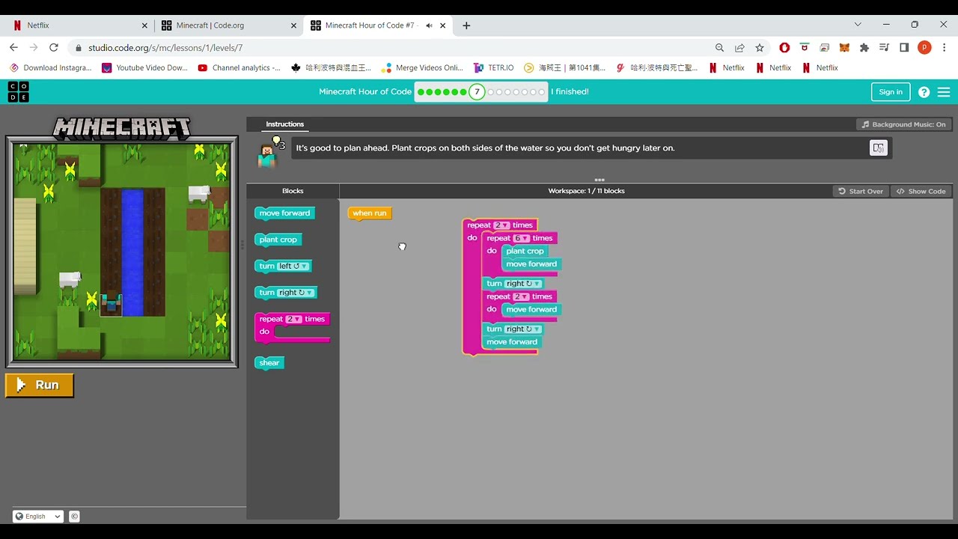This screenshot has width=958, height=539.
Task: Click the first green completed level dot
Action: click(421, 92)
